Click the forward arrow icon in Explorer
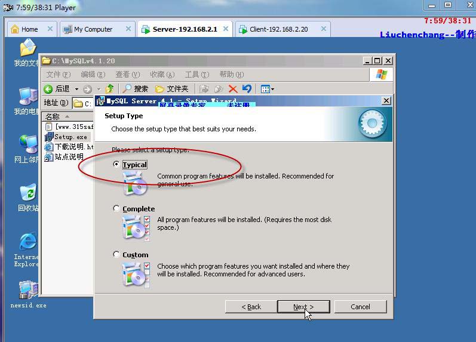The width and height of the screenshot is (476, 342). click(x=87, y=89)
